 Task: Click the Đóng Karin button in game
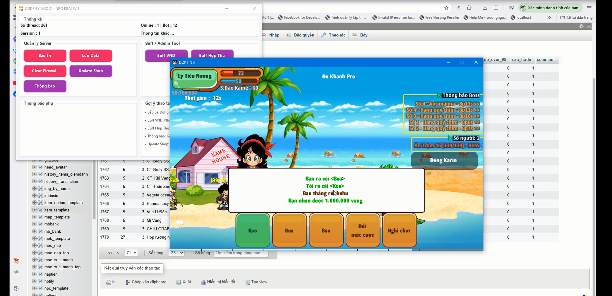tap(444, 161)
